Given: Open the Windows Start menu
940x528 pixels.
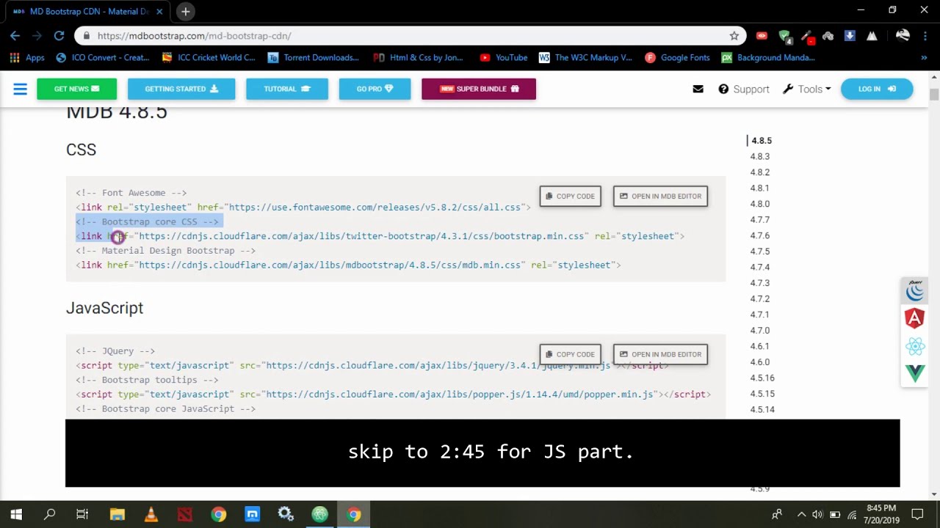Looking at the screenshot, I should pos(16,515).
